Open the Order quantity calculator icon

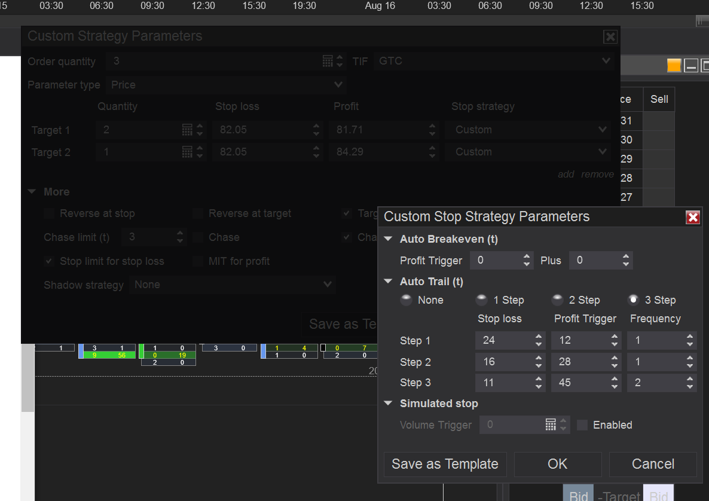pos(328,61)
